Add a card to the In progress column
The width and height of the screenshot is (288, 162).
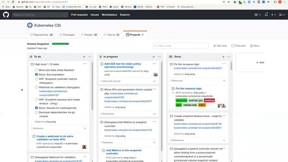[153, 57]
